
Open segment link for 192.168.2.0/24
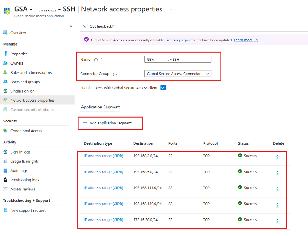[x=104, y=156]
